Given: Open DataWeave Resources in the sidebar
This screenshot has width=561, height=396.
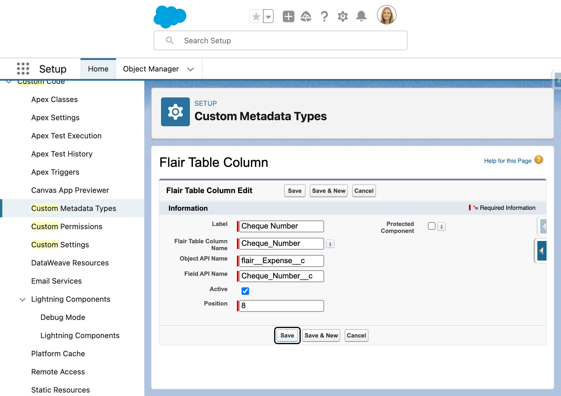Looking at the screenshot, I should [70, 263].
